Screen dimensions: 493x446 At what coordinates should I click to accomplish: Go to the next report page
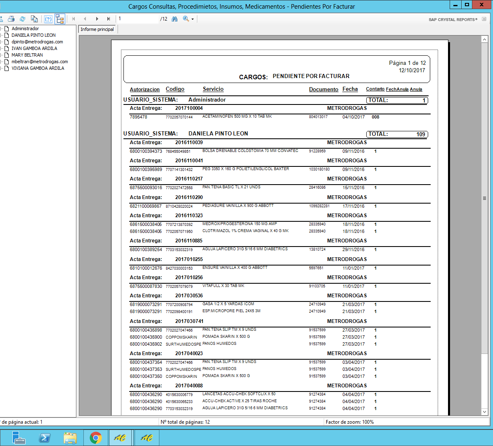tap(97, 19)
